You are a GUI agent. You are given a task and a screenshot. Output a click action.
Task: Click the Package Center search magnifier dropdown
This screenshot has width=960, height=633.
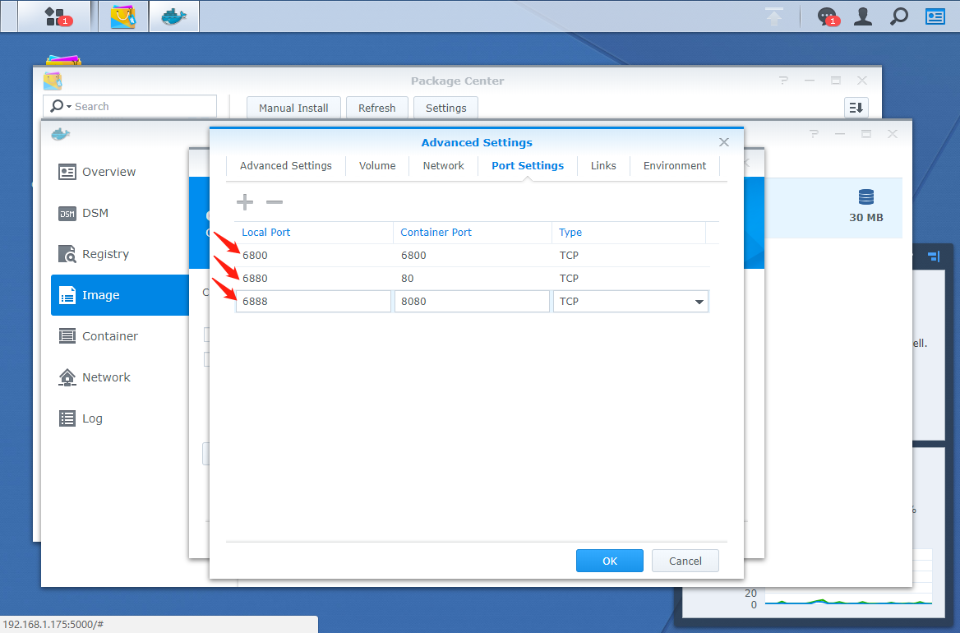tap(61, 106)
